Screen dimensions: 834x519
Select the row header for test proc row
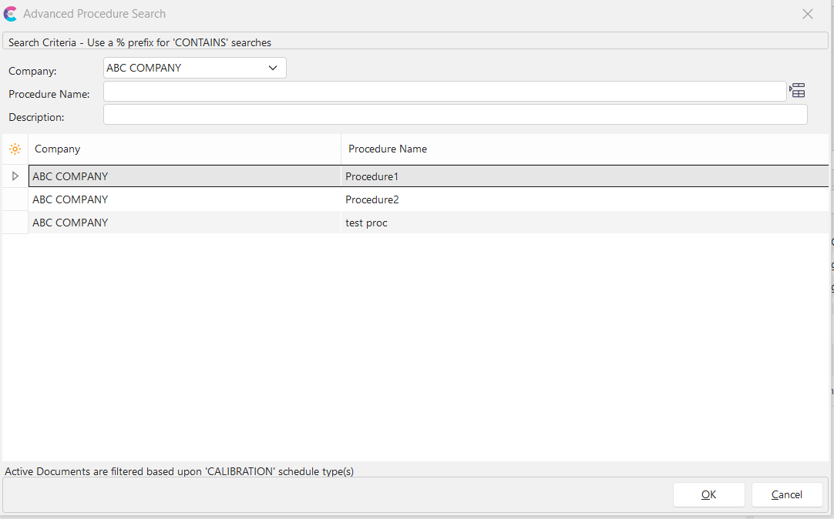15,223
